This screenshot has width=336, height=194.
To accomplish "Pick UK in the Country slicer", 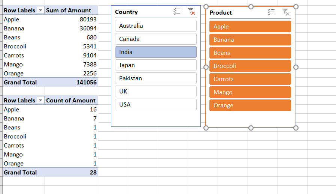I will point(155,92).
